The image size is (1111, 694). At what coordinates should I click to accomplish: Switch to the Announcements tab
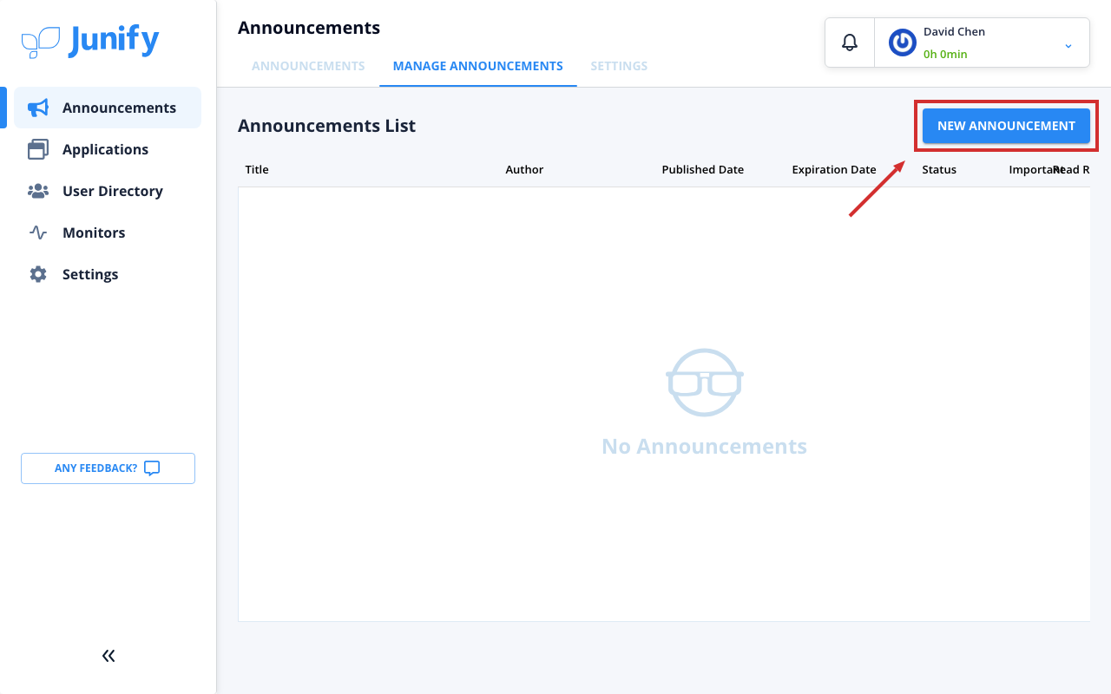coord(308,66)
